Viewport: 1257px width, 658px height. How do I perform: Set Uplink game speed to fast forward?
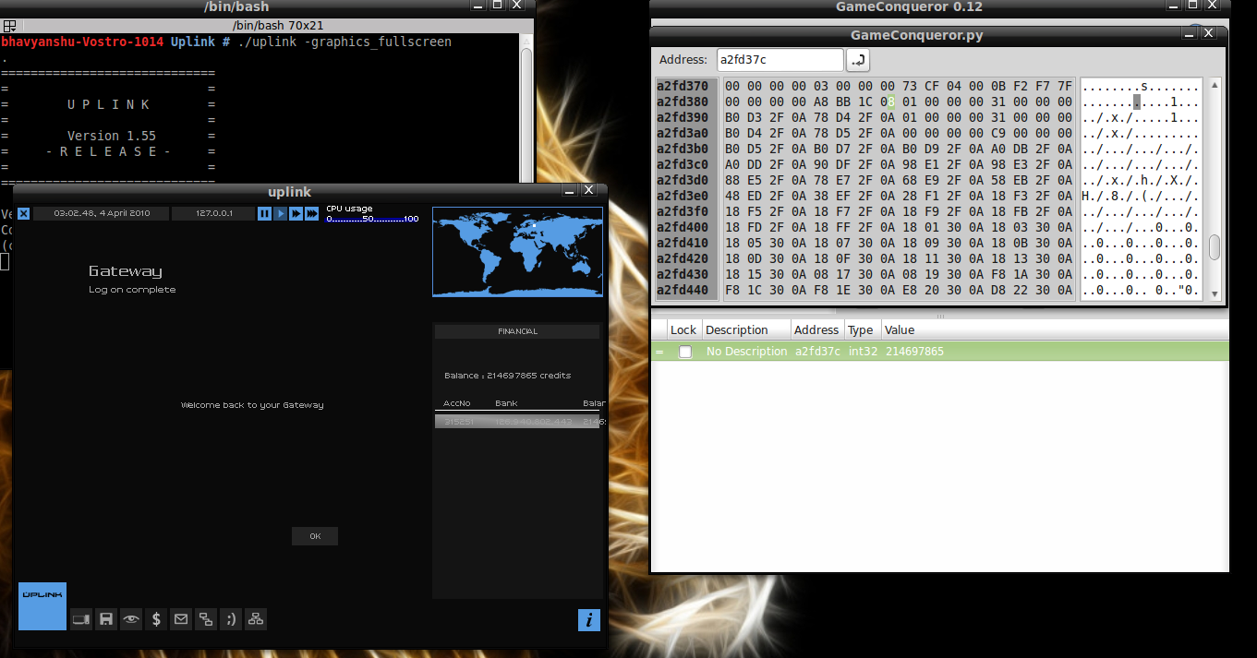point(296,213)
